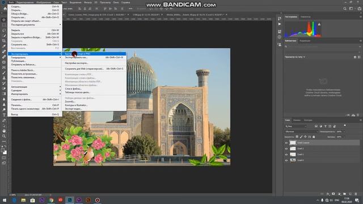Viewport: 363px width, 204px height.
Task: Open the Windows Start button
Action: 5,200
